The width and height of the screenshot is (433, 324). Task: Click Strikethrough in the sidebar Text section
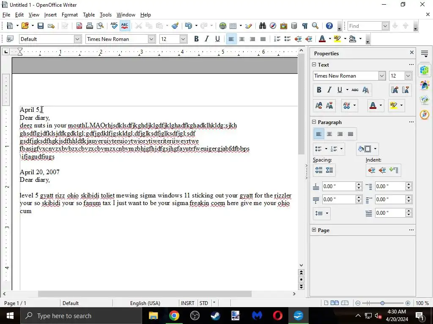(355, 90)
